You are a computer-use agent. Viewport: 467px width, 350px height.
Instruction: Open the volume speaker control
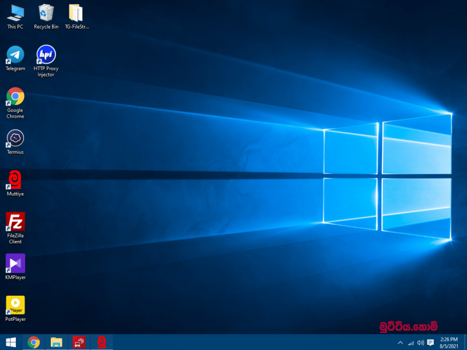coord(420,342)
